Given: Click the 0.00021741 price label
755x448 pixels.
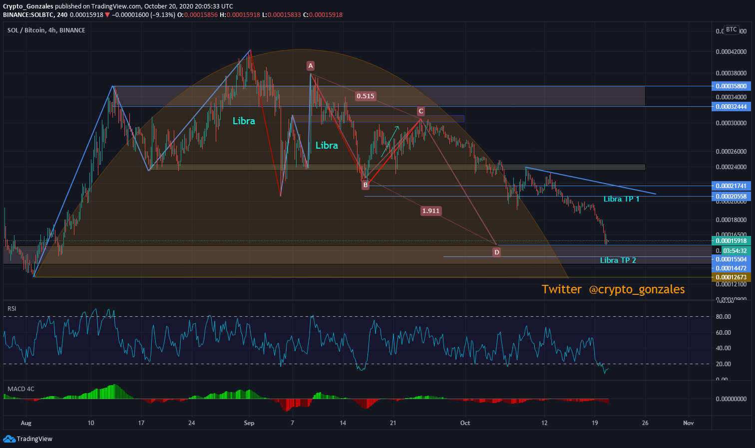Looking at the screenshot, I should (731, 186).
